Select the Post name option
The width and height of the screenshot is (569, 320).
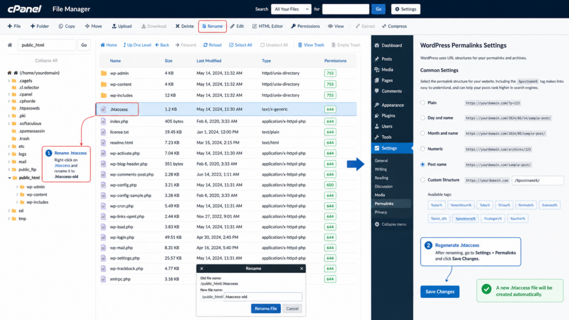pyautogui.click(x=422, y=164)
